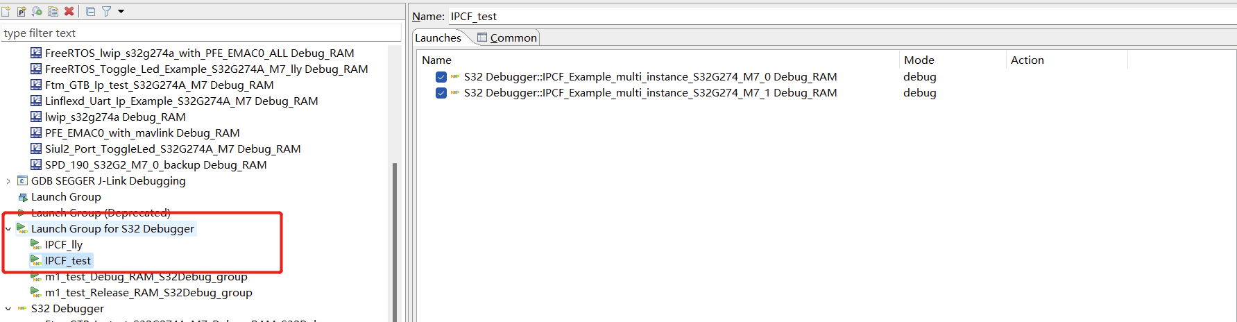Collapse Launch Group for S32 Debugger
The width and height of the screenshot is (1237, 322).
point(8,229)
